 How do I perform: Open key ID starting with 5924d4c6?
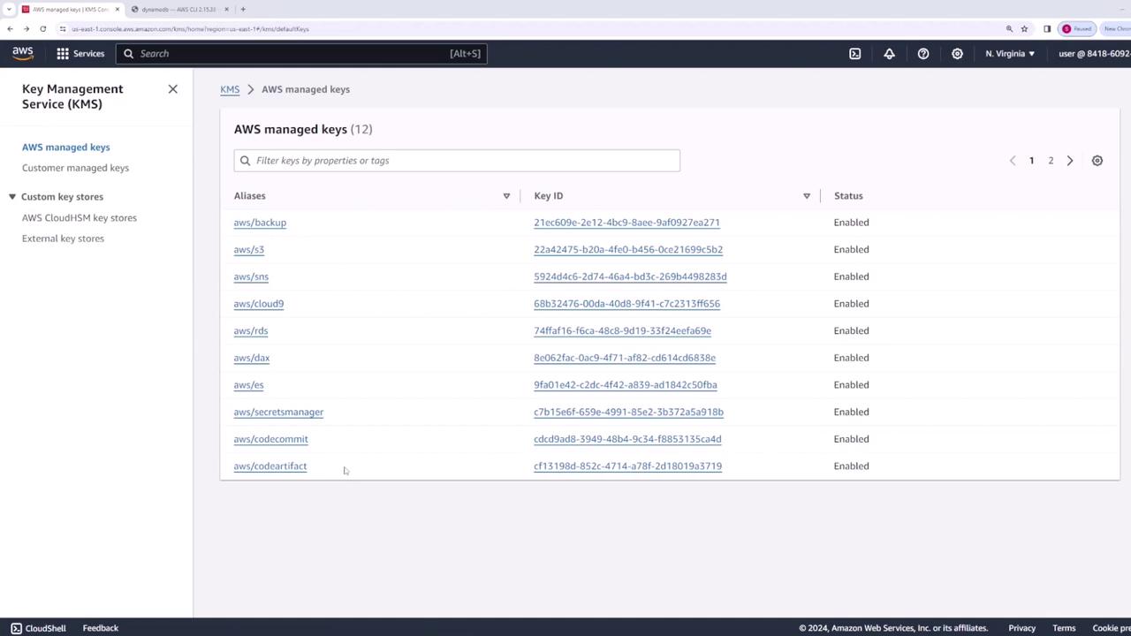click(x=630, y=276)
